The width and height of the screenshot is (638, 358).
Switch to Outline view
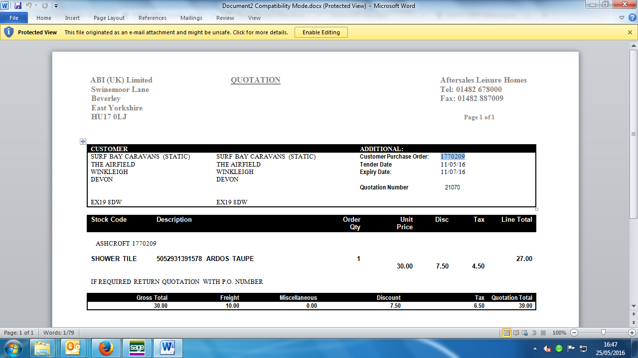533,333
